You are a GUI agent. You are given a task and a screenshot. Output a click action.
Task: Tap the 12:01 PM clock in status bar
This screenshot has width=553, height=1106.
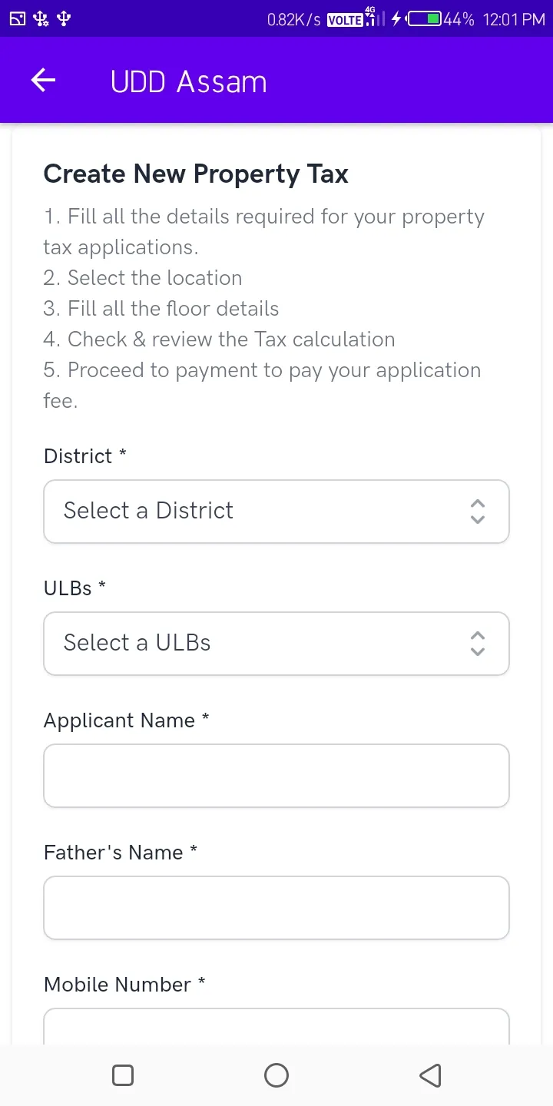tap(514, 20)
